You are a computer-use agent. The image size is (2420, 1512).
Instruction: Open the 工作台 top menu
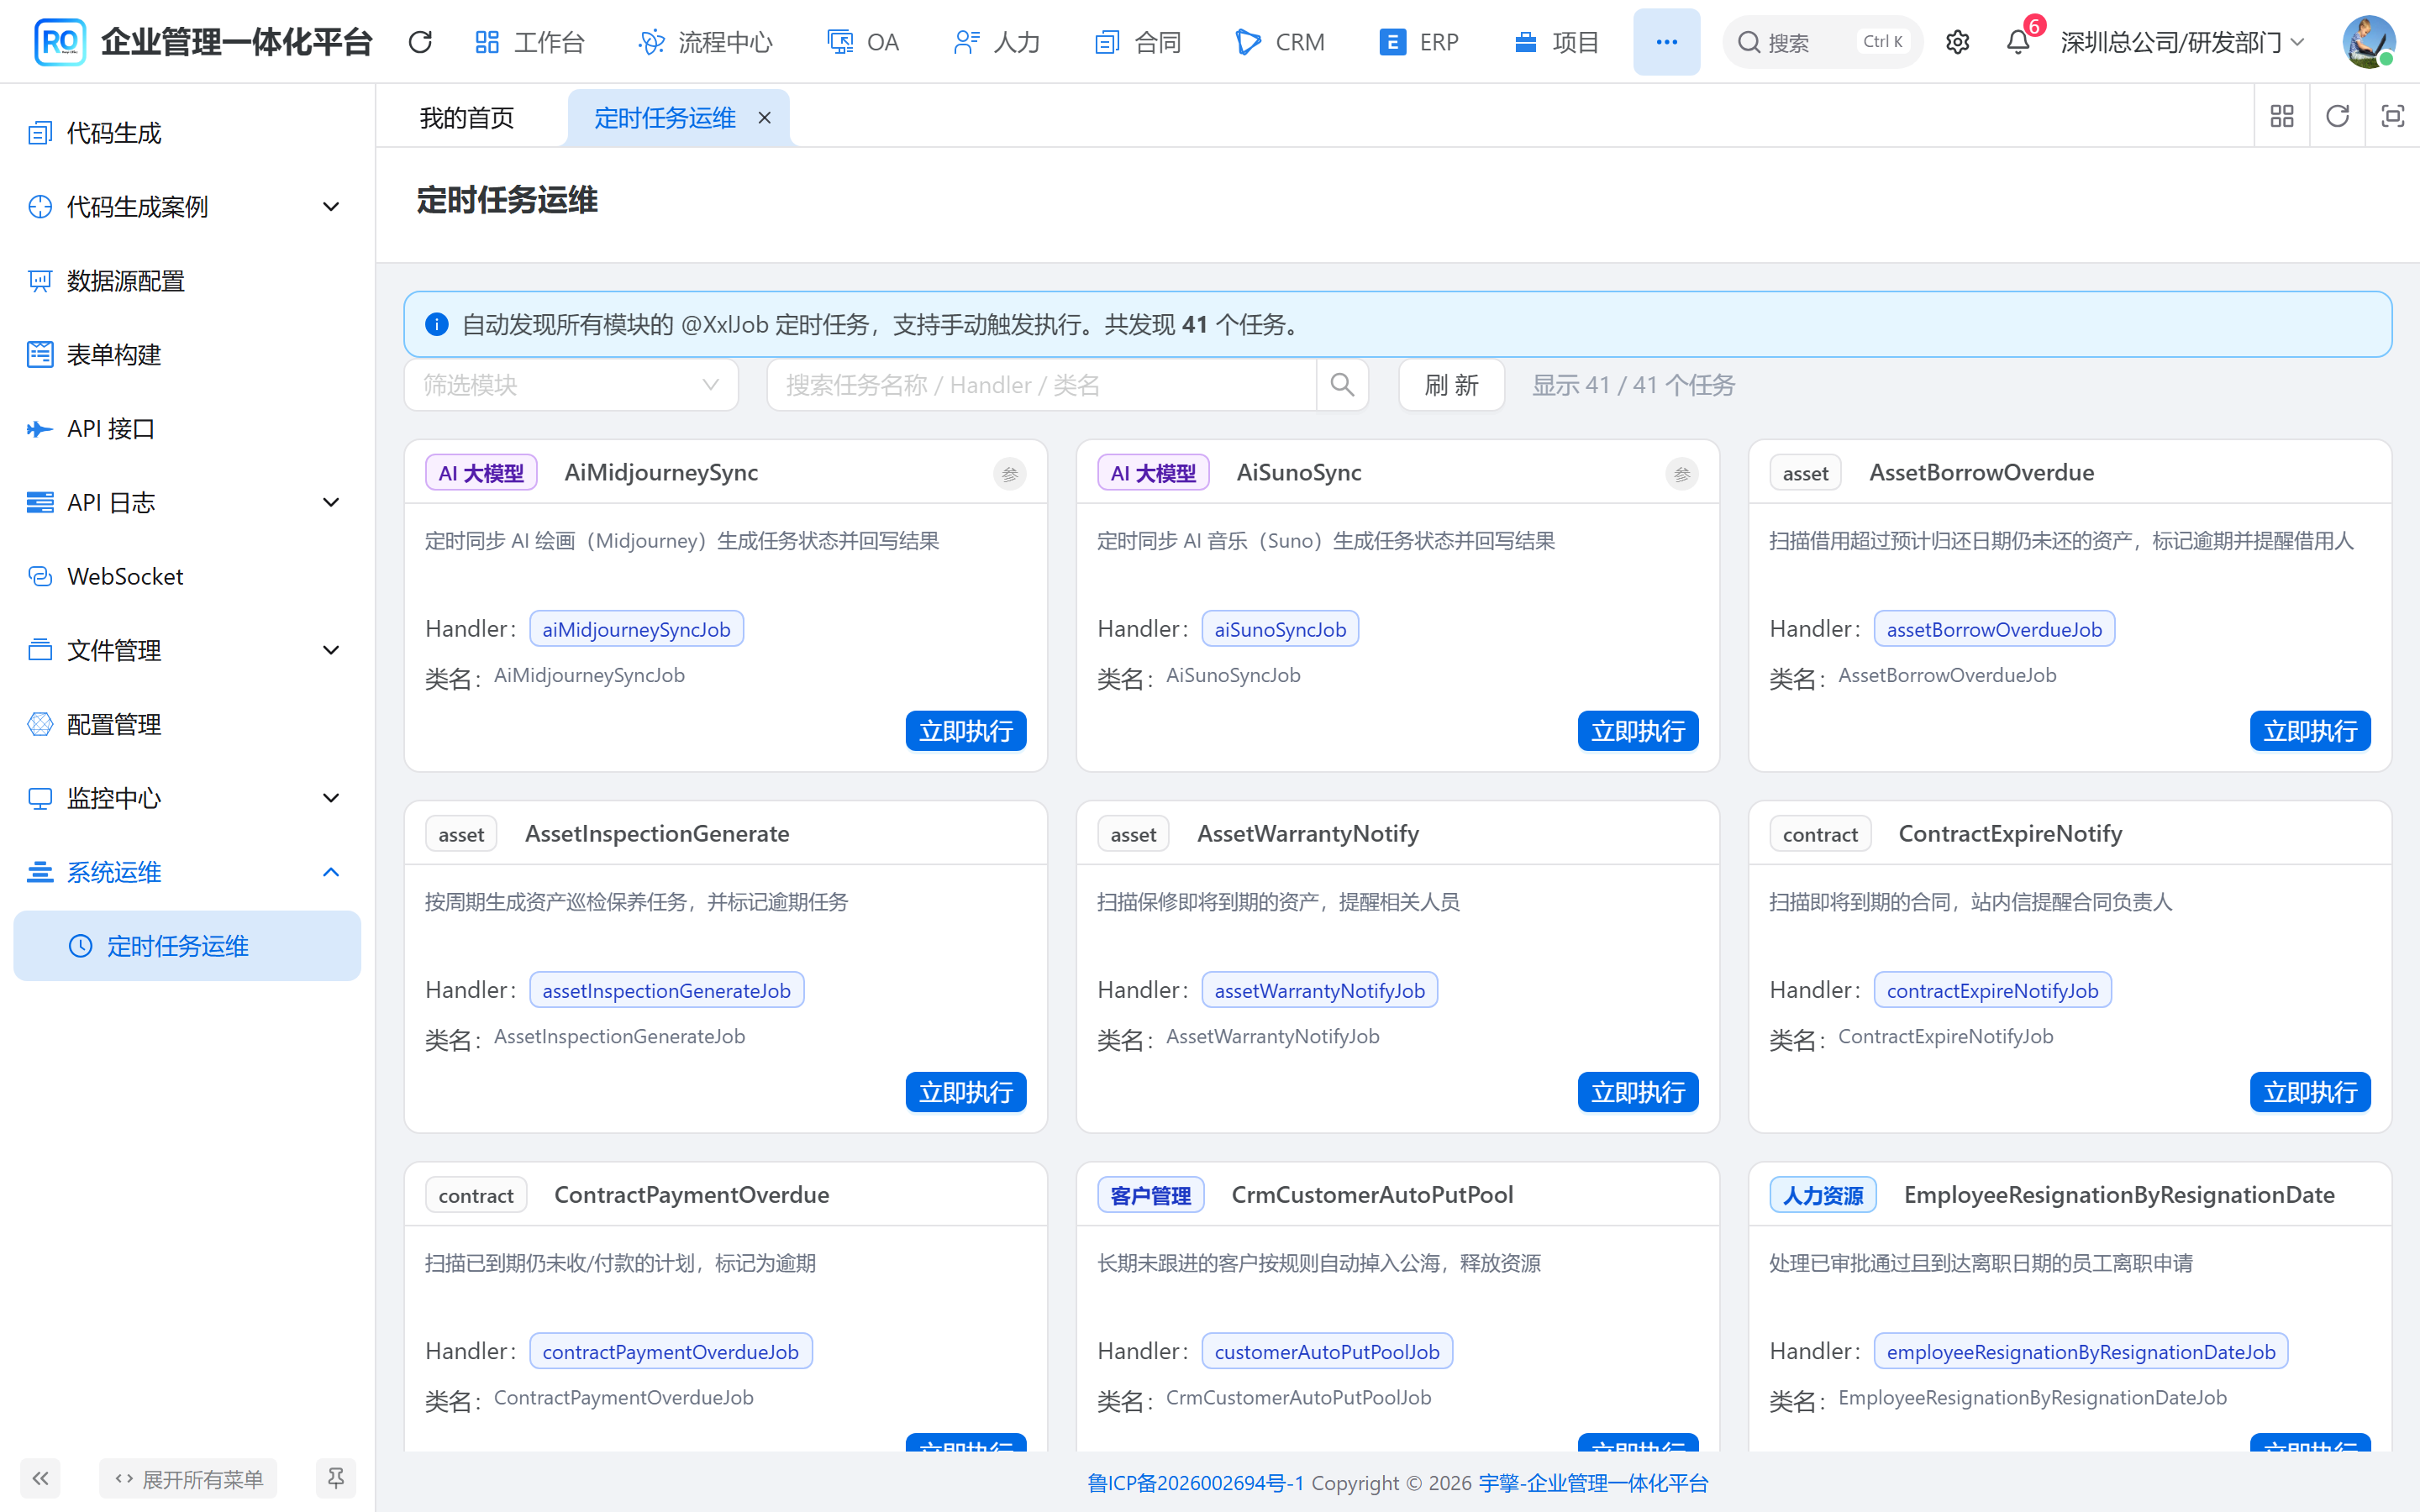[530, 42]
